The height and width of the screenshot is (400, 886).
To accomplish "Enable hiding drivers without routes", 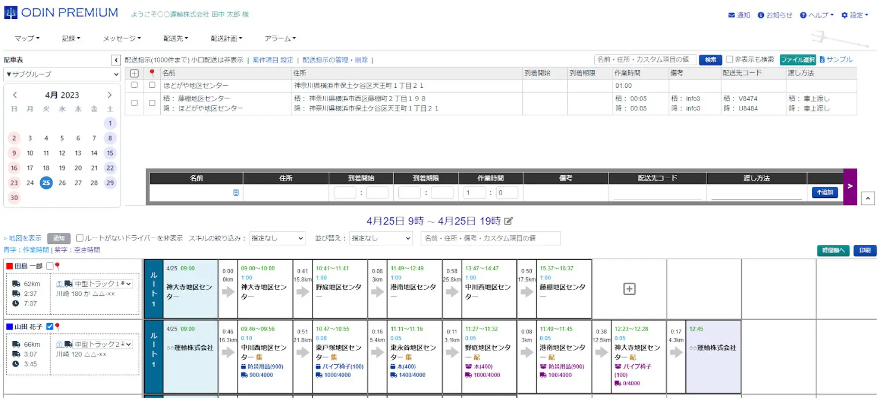I will click(x=80, y=238).
